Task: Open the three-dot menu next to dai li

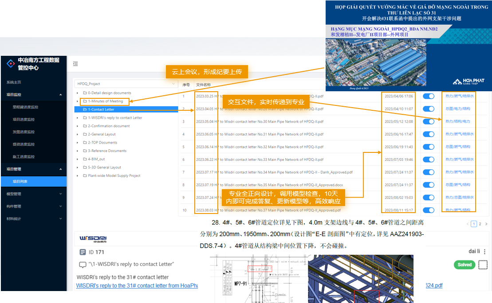Action: click(485, 252)
